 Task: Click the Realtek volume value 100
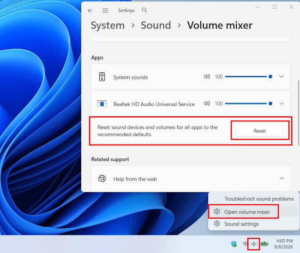point(219,103)
